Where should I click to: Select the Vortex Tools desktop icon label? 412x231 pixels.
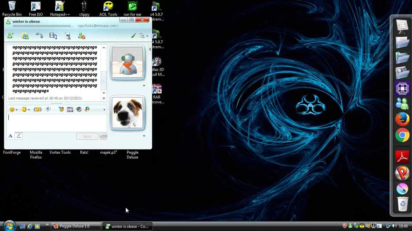(60, 152)
